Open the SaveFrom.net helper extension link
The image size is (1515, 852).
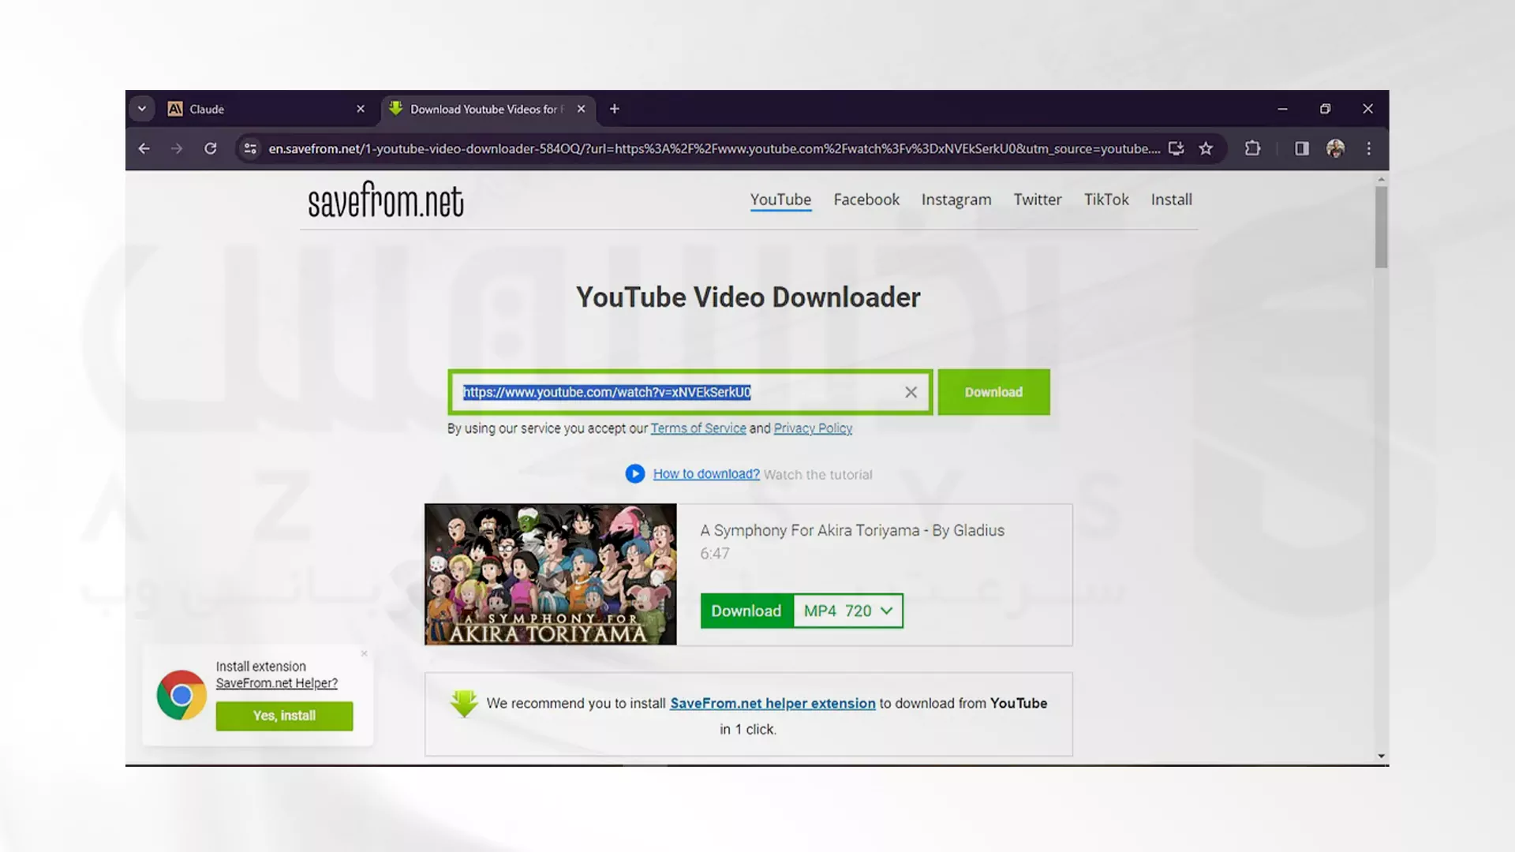772,703
